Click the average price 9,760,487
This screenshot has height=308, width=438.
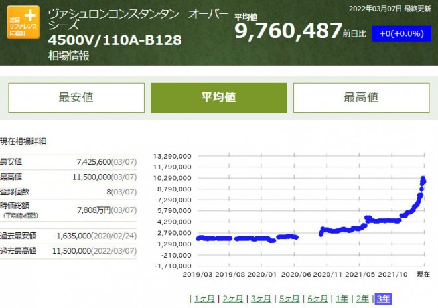pyautogui.click(x=288, y=30)
